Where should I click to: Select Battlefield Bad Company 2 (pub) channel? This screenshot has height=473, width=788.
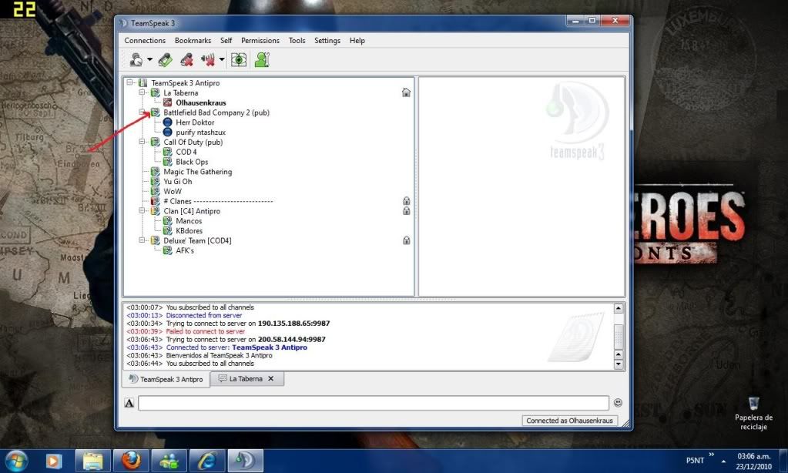[x=216, y=112]
